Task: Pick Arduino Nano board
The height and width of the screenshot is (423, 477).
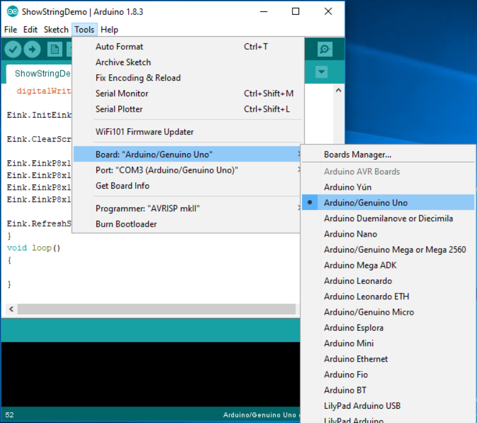Action: point(388,234)
